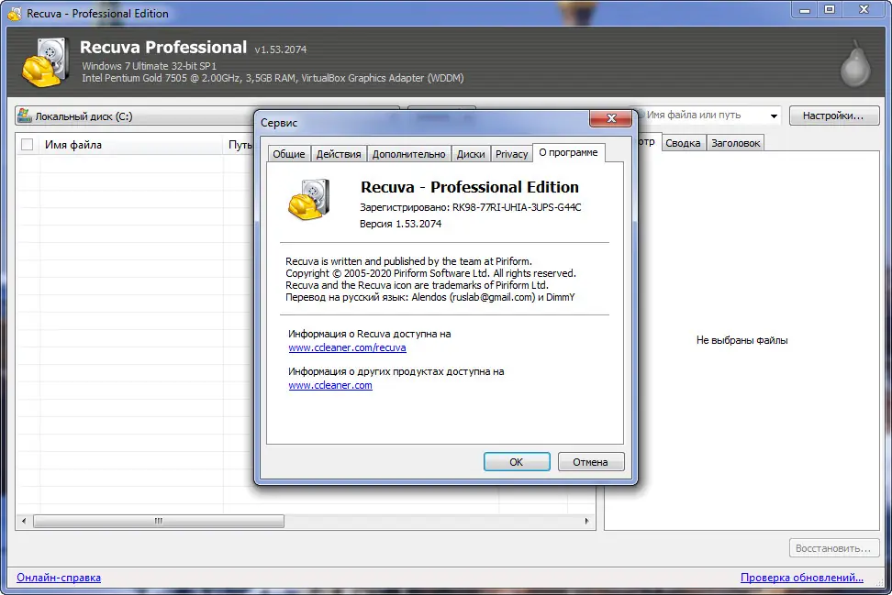Click the Windows 7 Ultimate 32-bit SP1 text
This screenshot has width=892, height=595.
click(149, 66)
